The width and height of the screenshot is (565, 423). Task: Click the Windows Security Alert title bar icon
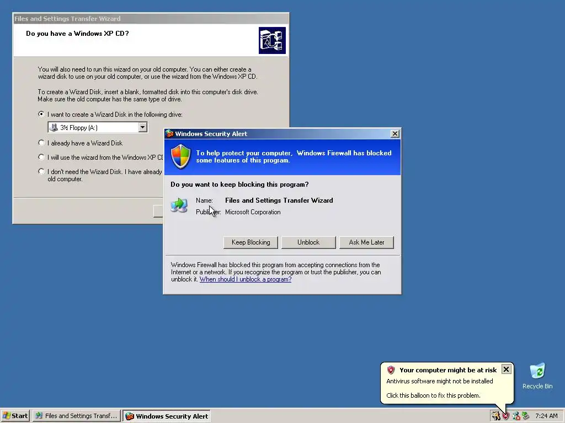pos(169,134)
